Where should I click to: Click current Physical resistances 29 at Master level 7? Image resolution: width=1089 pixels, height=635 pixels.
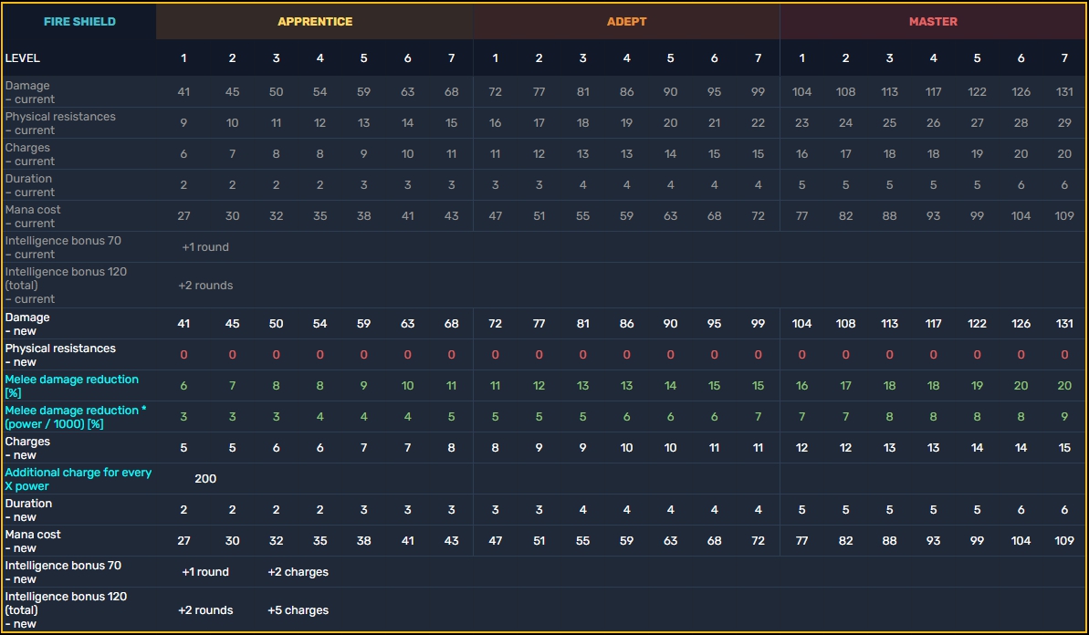(x=1064, y=123)
